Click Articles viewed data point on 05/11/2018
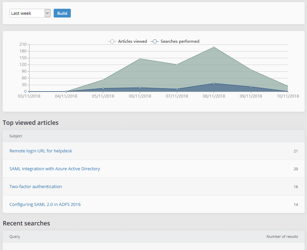The image size is (307, 250). pyautogui.click(x=103, y=80)
